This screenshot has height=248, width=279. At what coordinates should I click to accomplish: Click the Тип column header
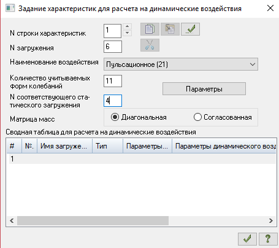click(107, 146)
